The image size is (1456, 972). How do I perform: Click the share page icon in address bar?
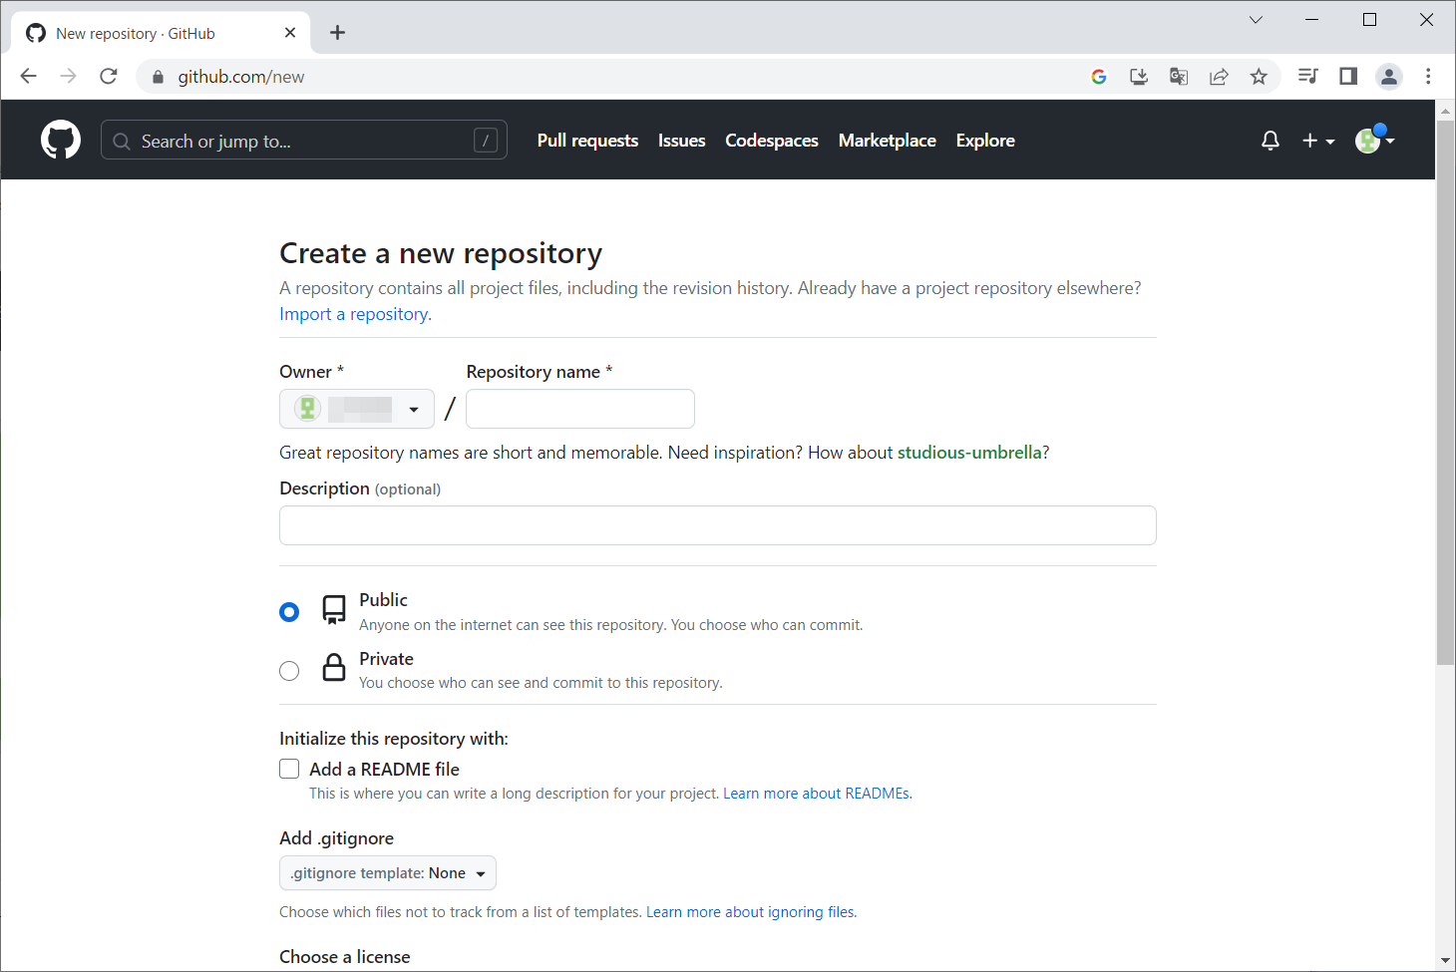tap(1219, 77)
